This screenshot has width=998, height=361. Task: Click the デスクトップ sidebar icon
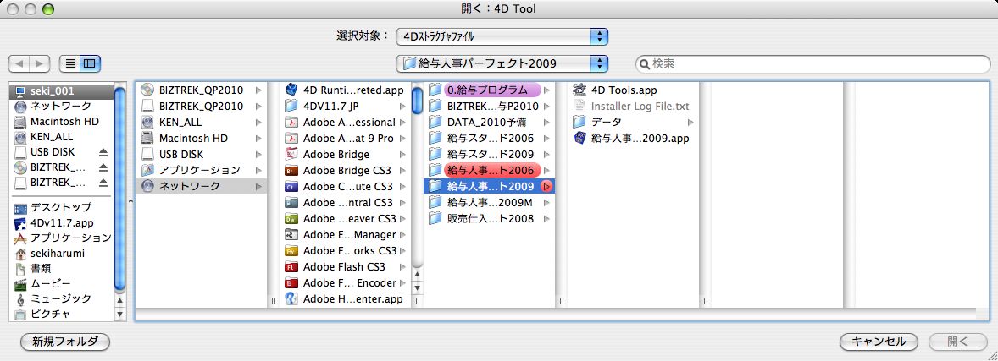tap(21, 208)
